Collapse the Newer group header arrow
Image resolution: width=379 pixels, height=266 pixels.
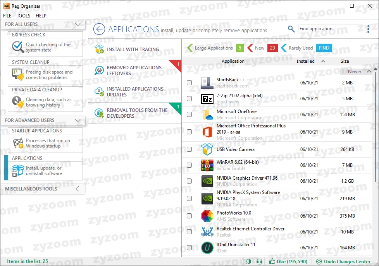tap(369, 72)
